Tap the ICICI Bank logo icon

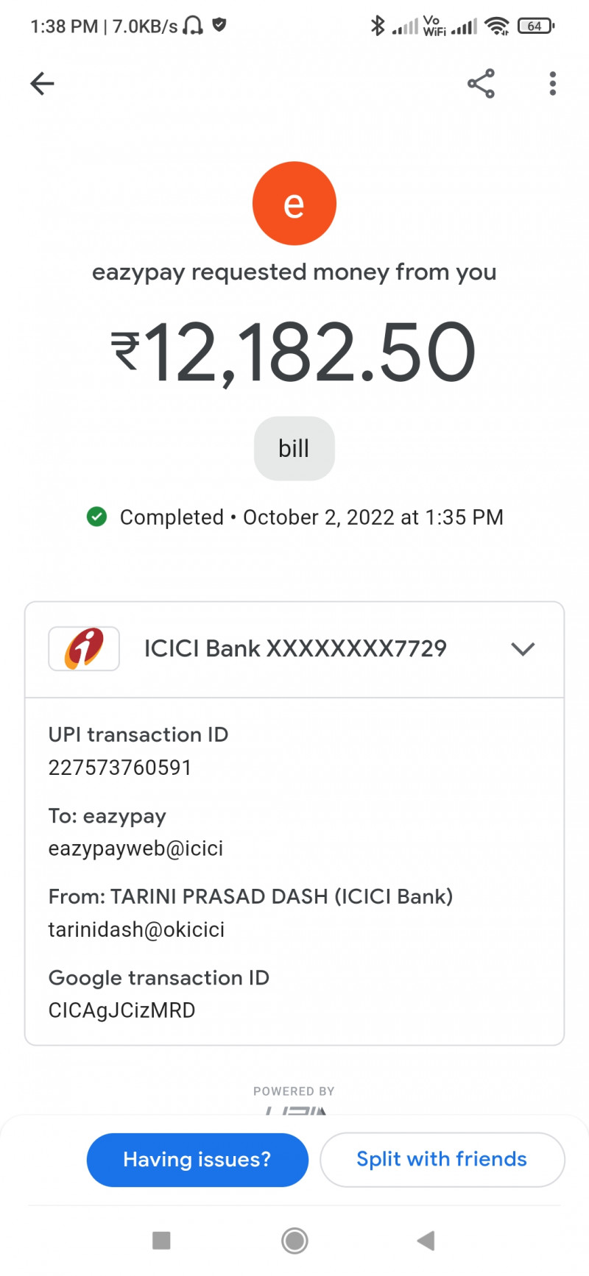click(84, 648)
